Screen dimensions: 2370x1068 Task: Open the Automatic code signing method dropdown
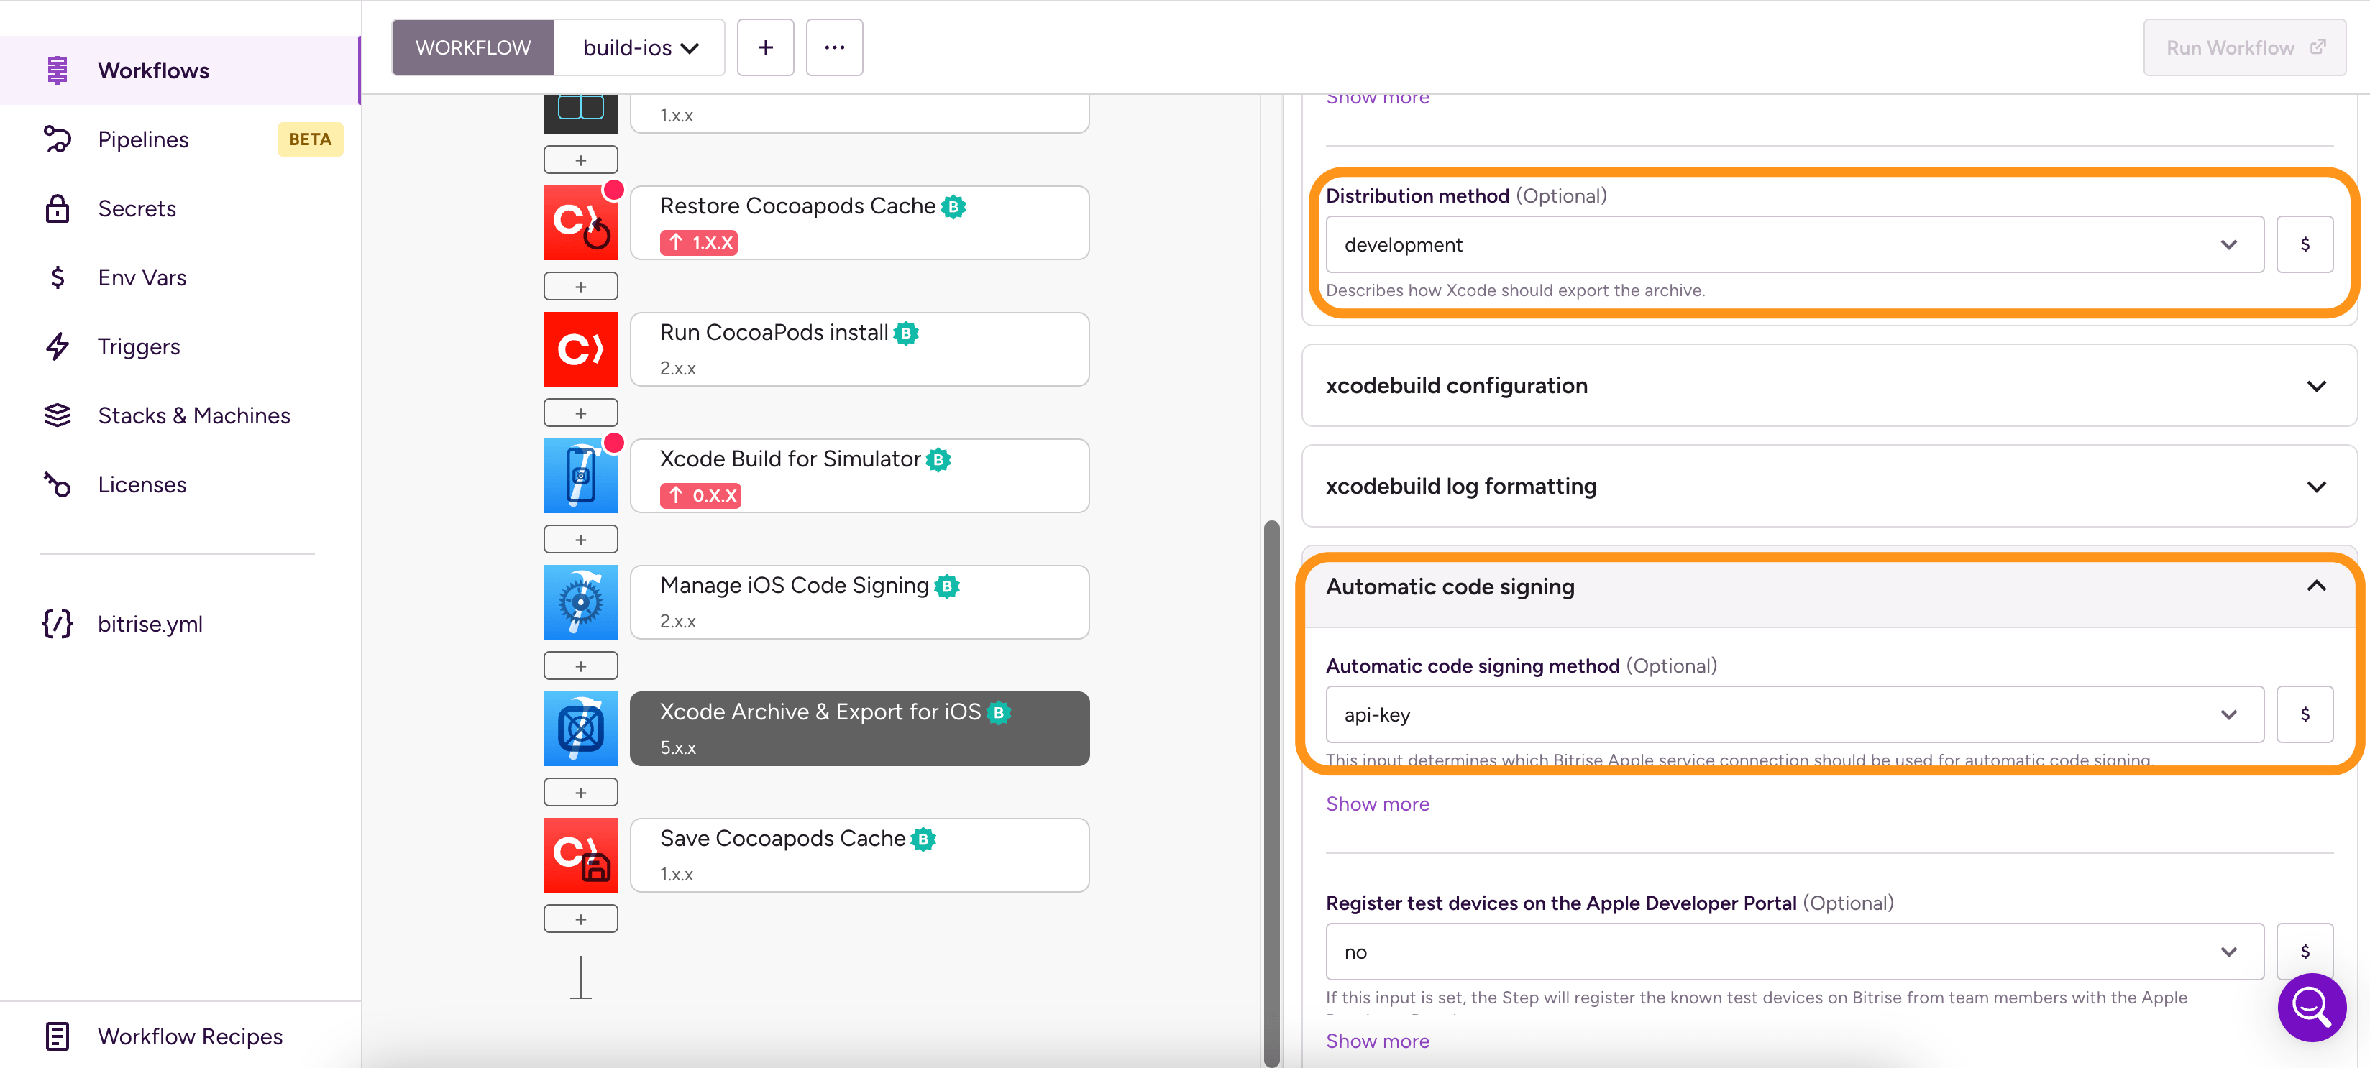(1793, 715)
